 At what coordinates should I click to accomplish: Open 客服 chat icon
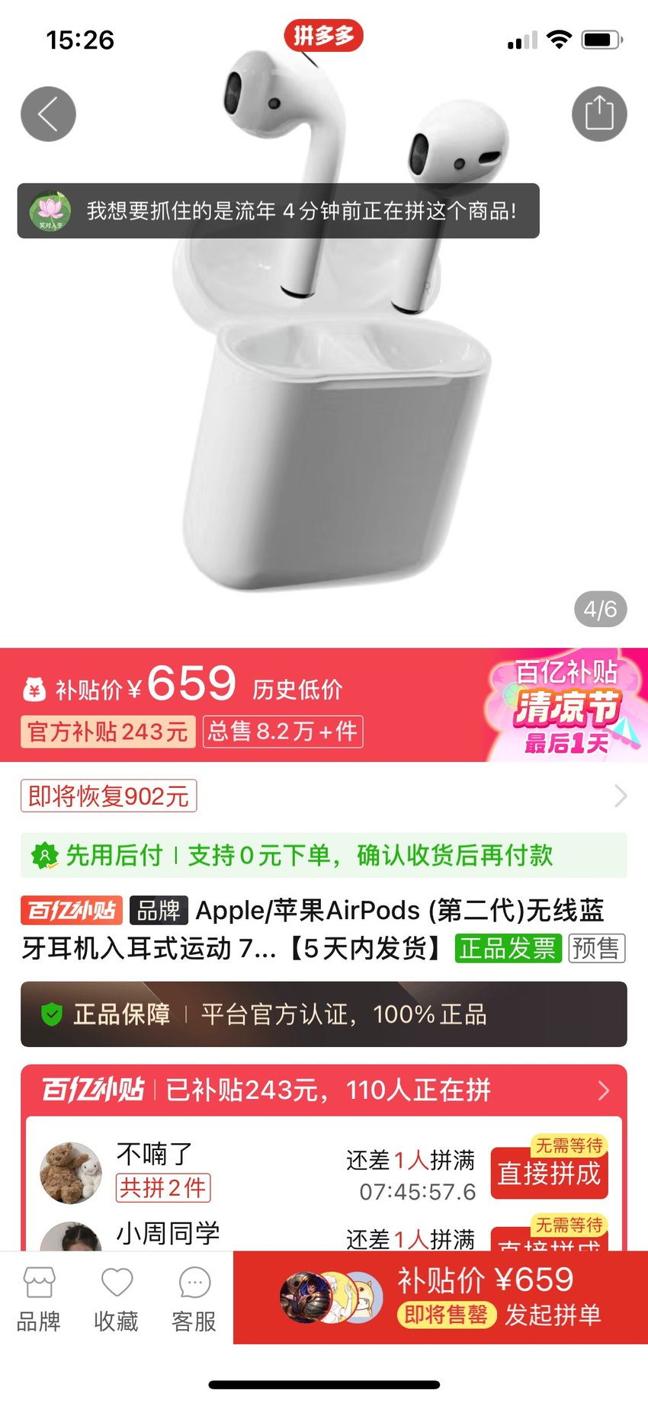pos(194,1282)
